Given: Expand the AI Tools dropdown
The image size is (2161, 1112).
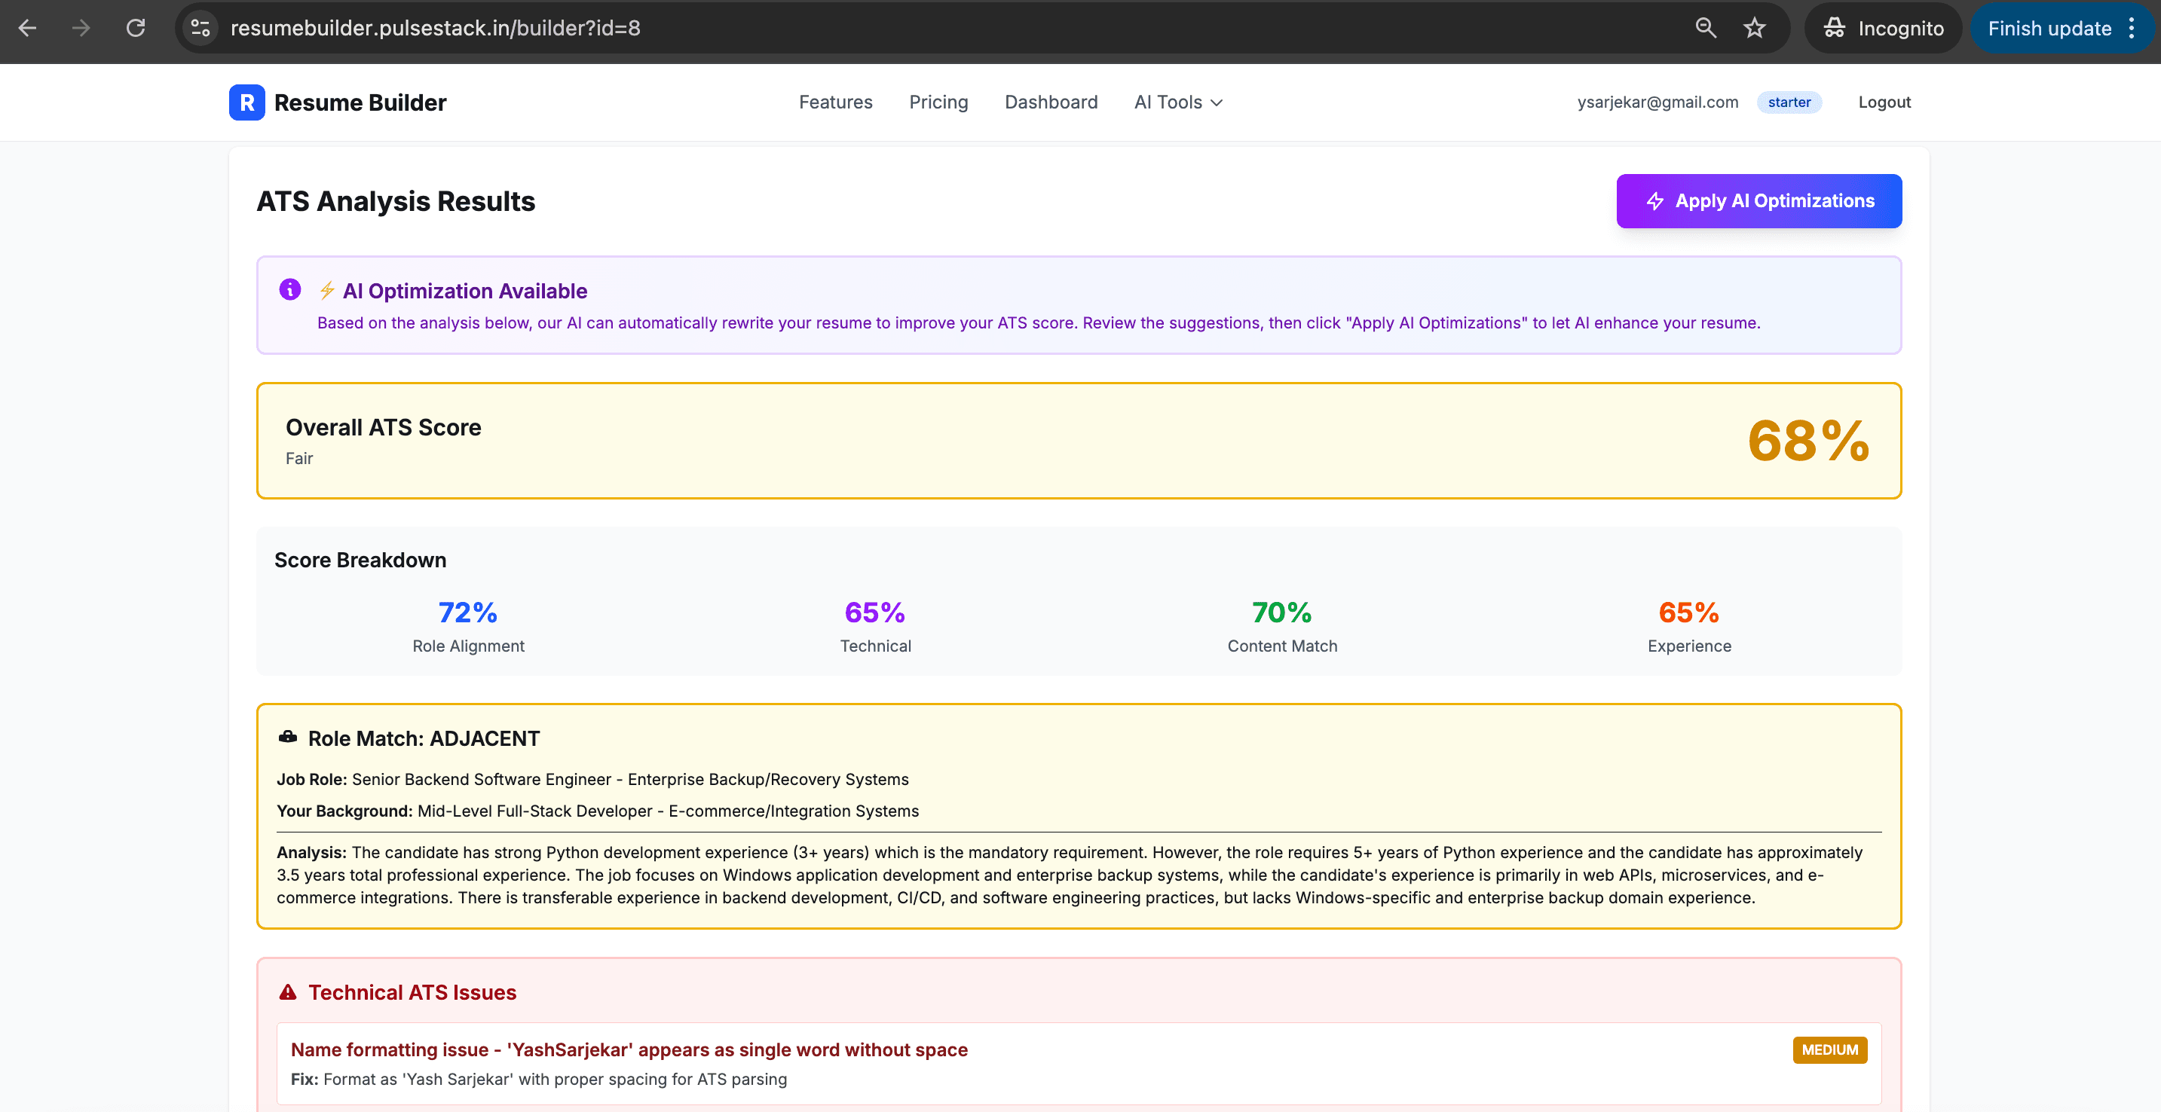Looking at the screenshot, I should pos(1178,102).
